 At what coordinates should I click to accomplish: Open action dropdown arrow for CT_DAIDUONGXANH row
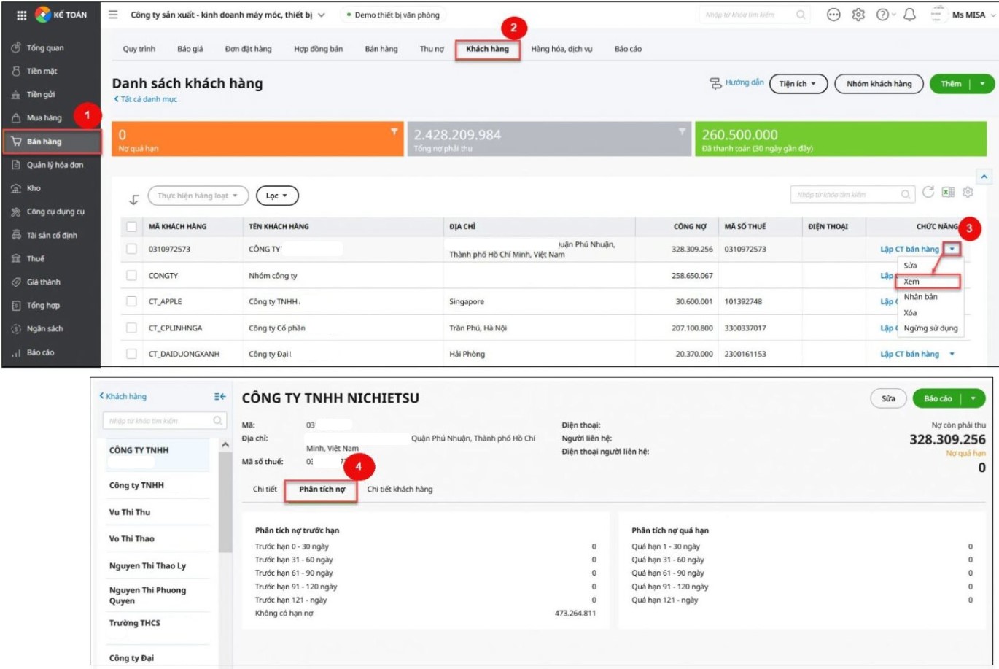[x=952, y=354]
